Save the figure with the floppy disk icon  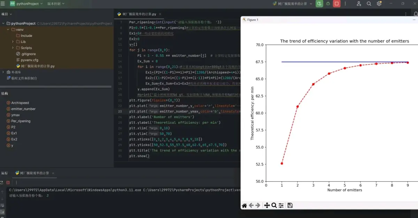[290, 205]
